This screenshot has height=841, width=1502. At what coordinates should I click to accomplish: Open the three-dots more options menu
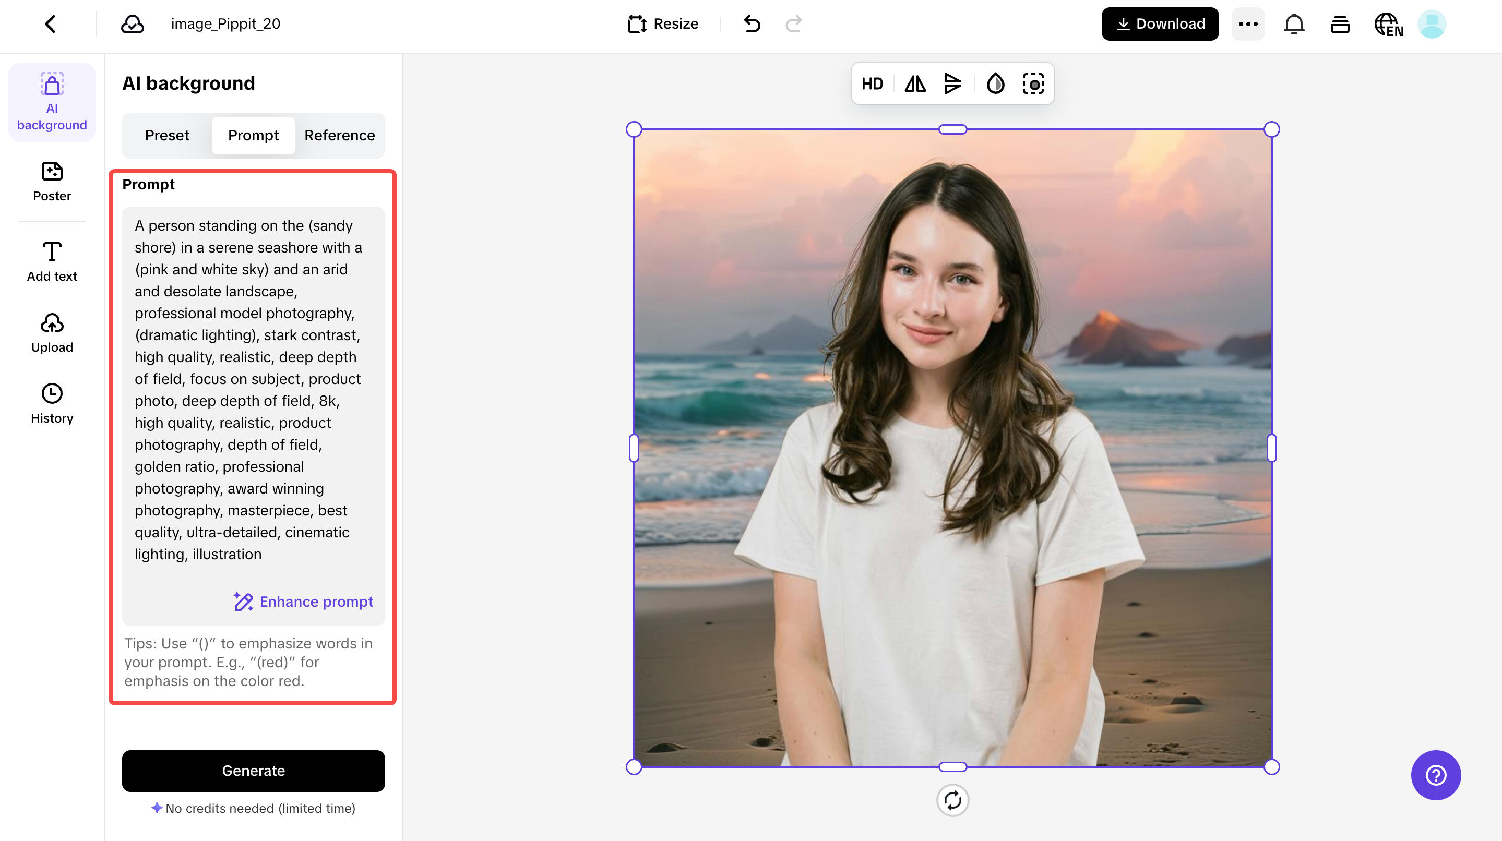1248,24
